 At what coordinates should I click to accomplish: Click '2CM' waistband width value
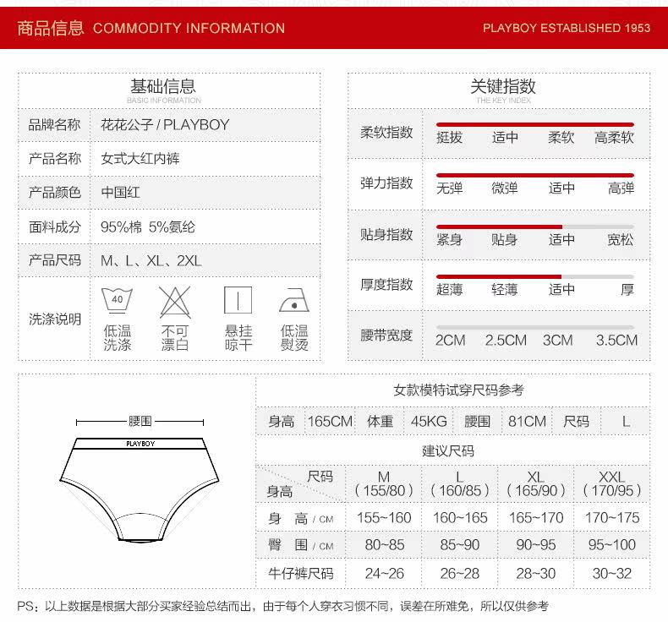pyautogui.click(x=451, y=341)
